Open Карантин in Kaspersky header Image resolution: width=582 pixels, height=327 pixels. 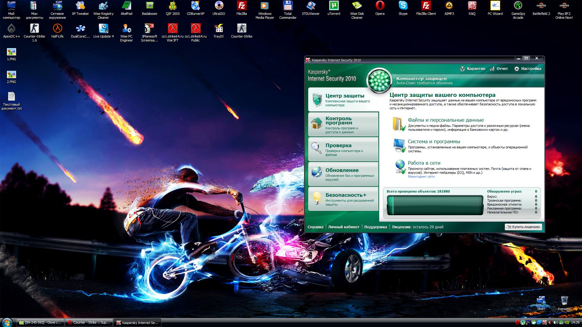click(473, 69)
